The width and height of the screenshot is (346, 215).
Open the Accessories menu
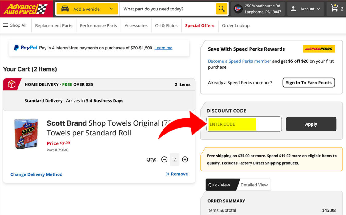tap(136, 25)
